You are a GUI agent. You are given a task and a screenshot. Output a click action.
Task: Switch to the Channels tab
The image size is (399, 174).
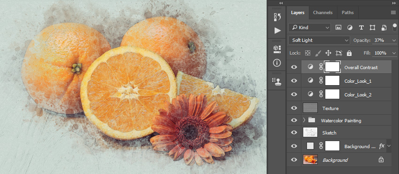[322, 13]
